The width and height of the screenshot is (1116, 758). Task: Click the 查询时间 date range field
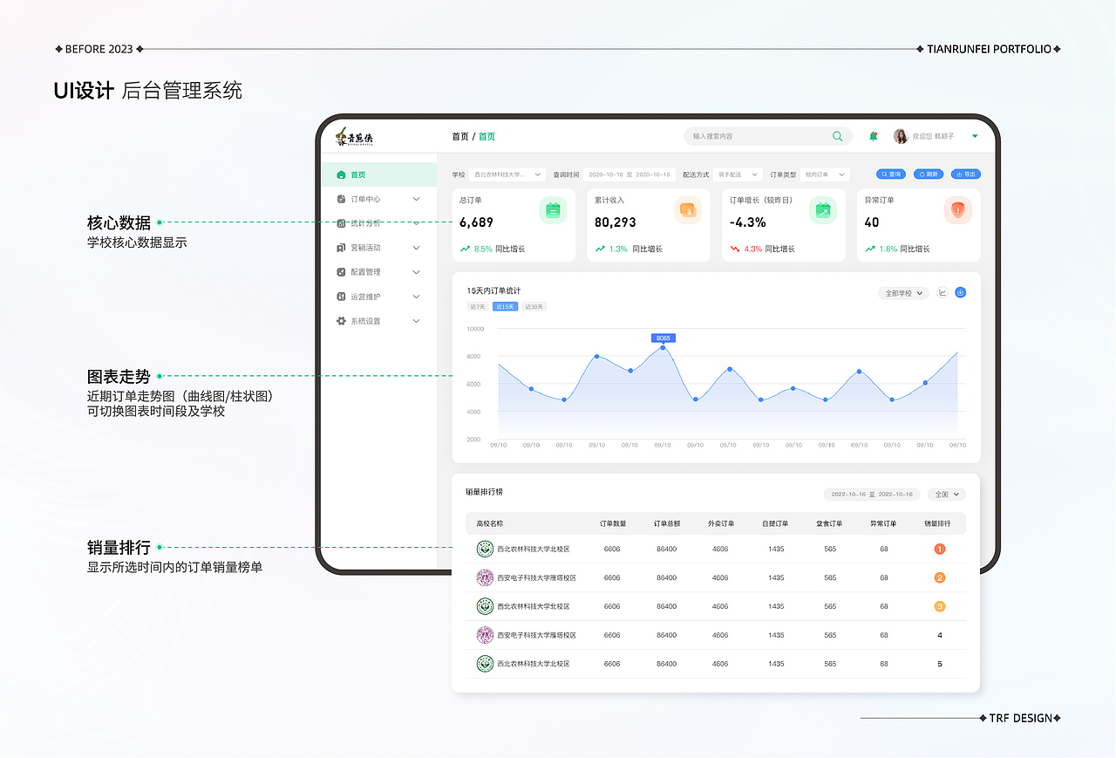click(629, 174)
